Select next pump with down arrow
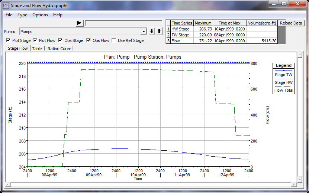Viewport: 309px width, 193px height. tap(152, 32)
